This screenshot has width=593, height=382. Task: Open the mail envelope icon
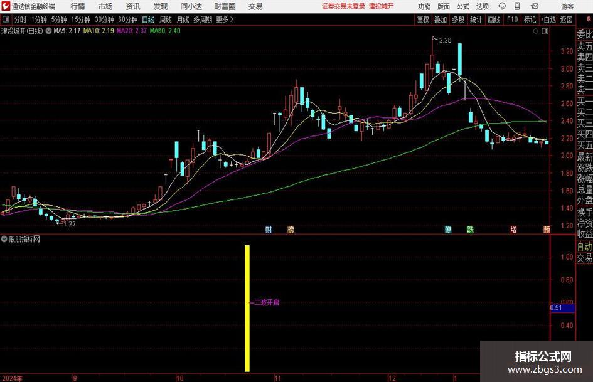click(x=535, y=6)
